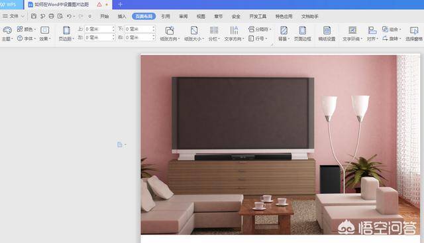This screenshot has height=243, width=424.
Task: Open the 颜色 theme colors button
Action: (26, 29)
